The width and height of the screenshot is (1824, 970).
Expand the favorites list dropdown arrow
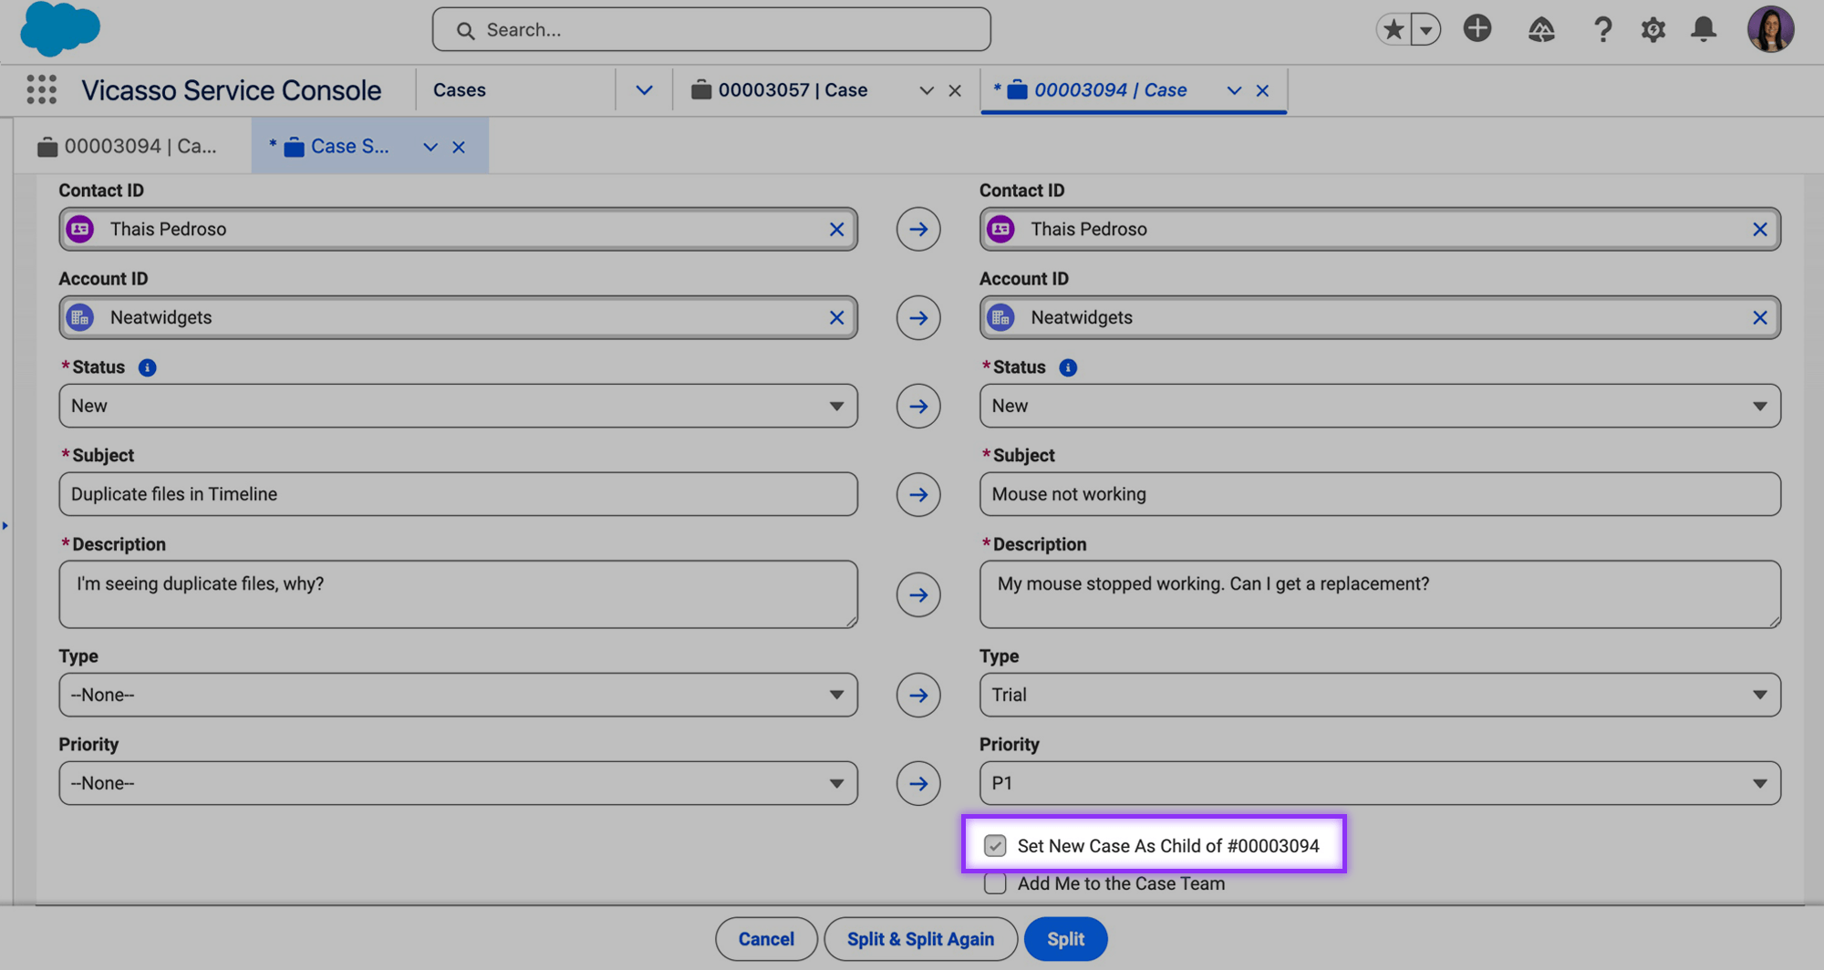click(1425, 29)
